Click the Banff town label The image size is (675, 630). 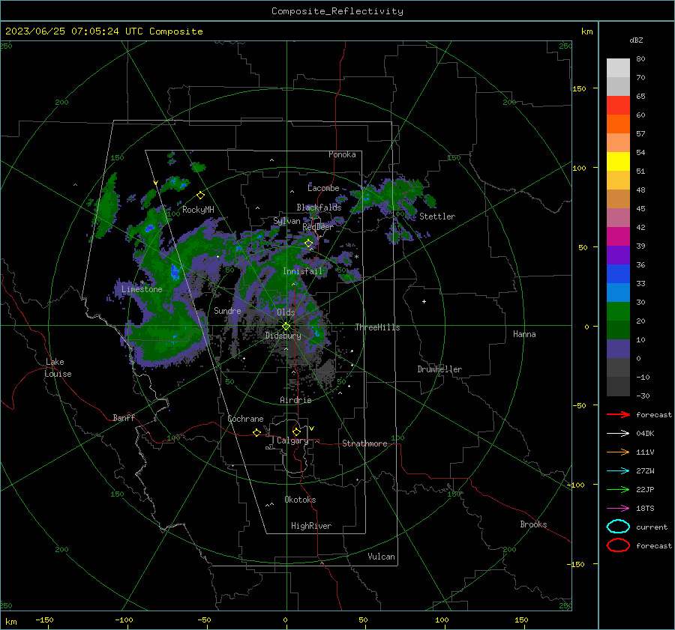click(124, 417)
